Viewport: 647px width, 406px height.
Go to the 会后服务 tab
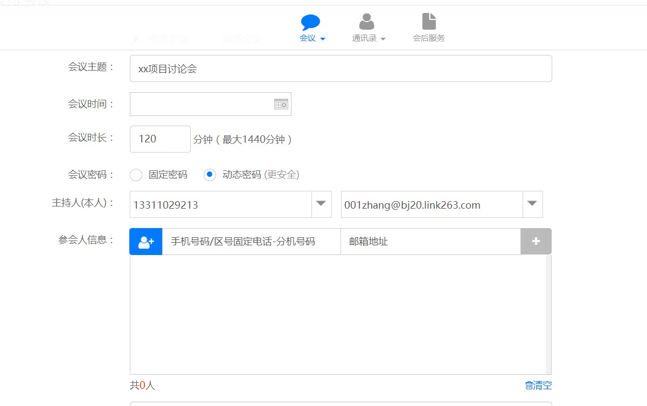tap(429, 38)
